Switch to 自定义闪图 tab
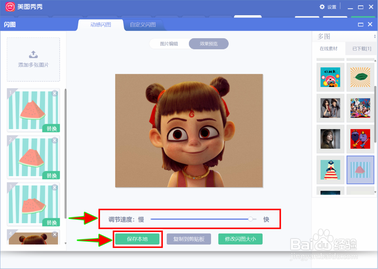Image resolution: width=378 pixels, height=269 pixels. tap(143, 25)
